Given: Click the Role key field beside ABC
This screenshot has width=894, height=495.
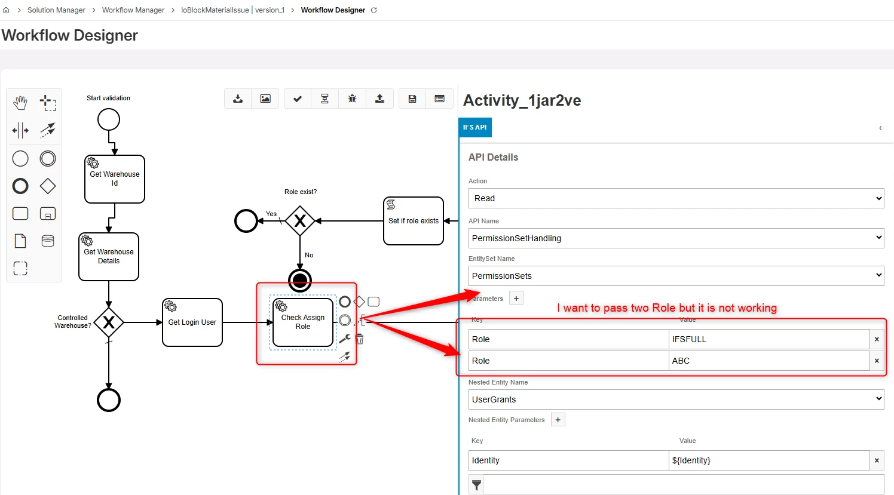Looking at the screenshot, I should [x=568, y=361].
